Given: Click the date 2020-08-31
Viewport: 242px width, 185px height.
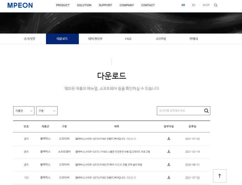Looking at the screenshot, I should point(193,165).
